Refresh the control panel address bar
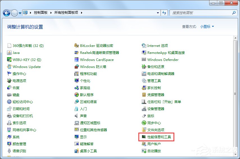This screenshot has width=240, height=159. pos(164,13)
